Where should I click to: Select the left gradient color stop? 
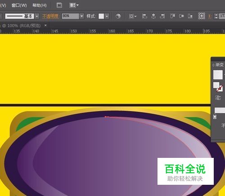coord(215,117)
